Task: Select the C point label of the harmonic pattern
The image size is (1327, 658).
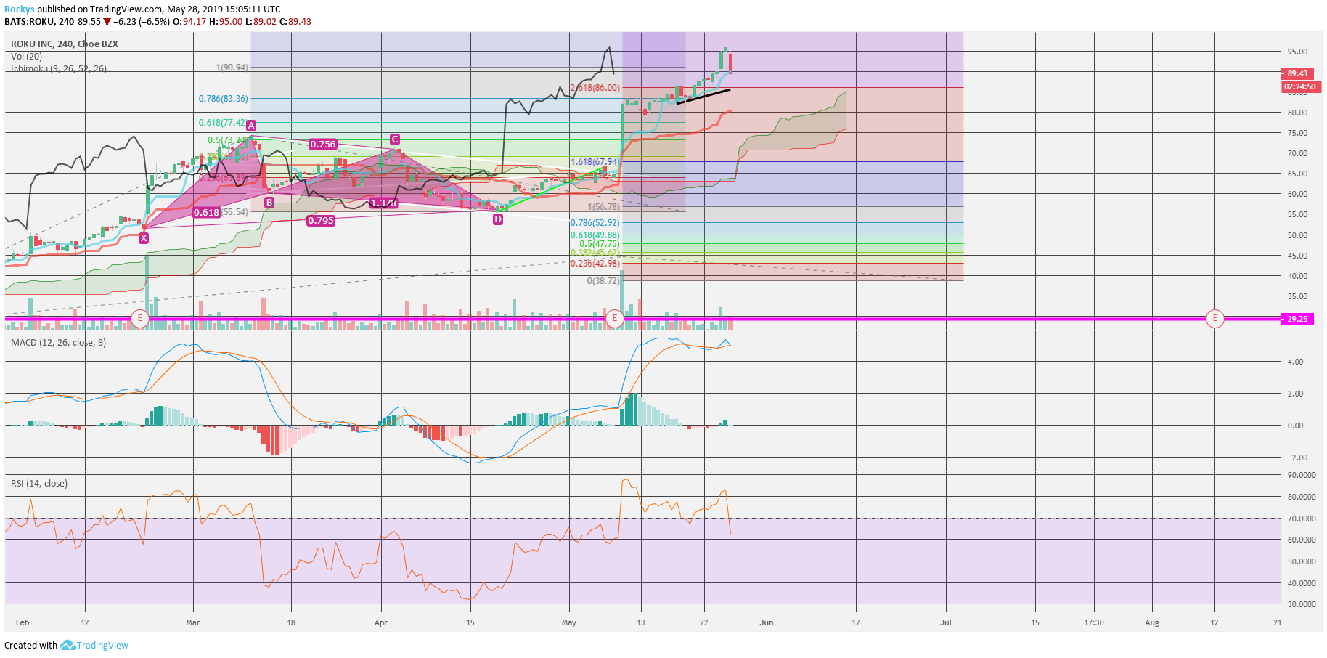Action: [395, 139]
